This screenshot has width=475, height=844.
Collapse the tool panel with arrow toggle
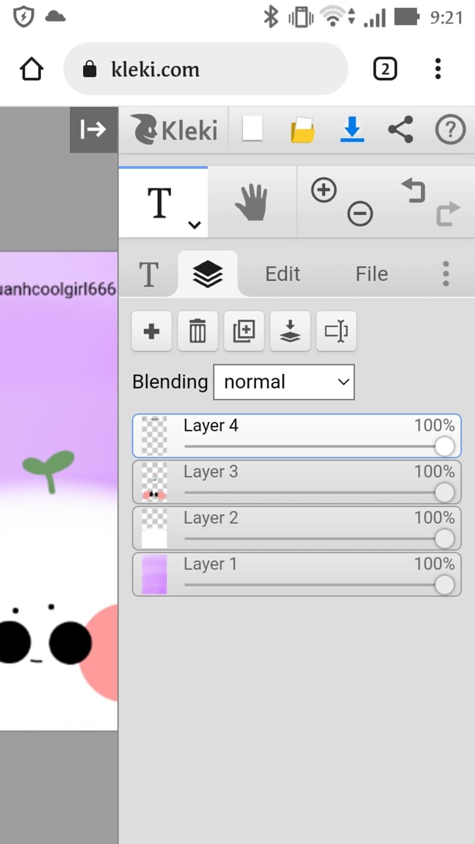tap(93, 129)
